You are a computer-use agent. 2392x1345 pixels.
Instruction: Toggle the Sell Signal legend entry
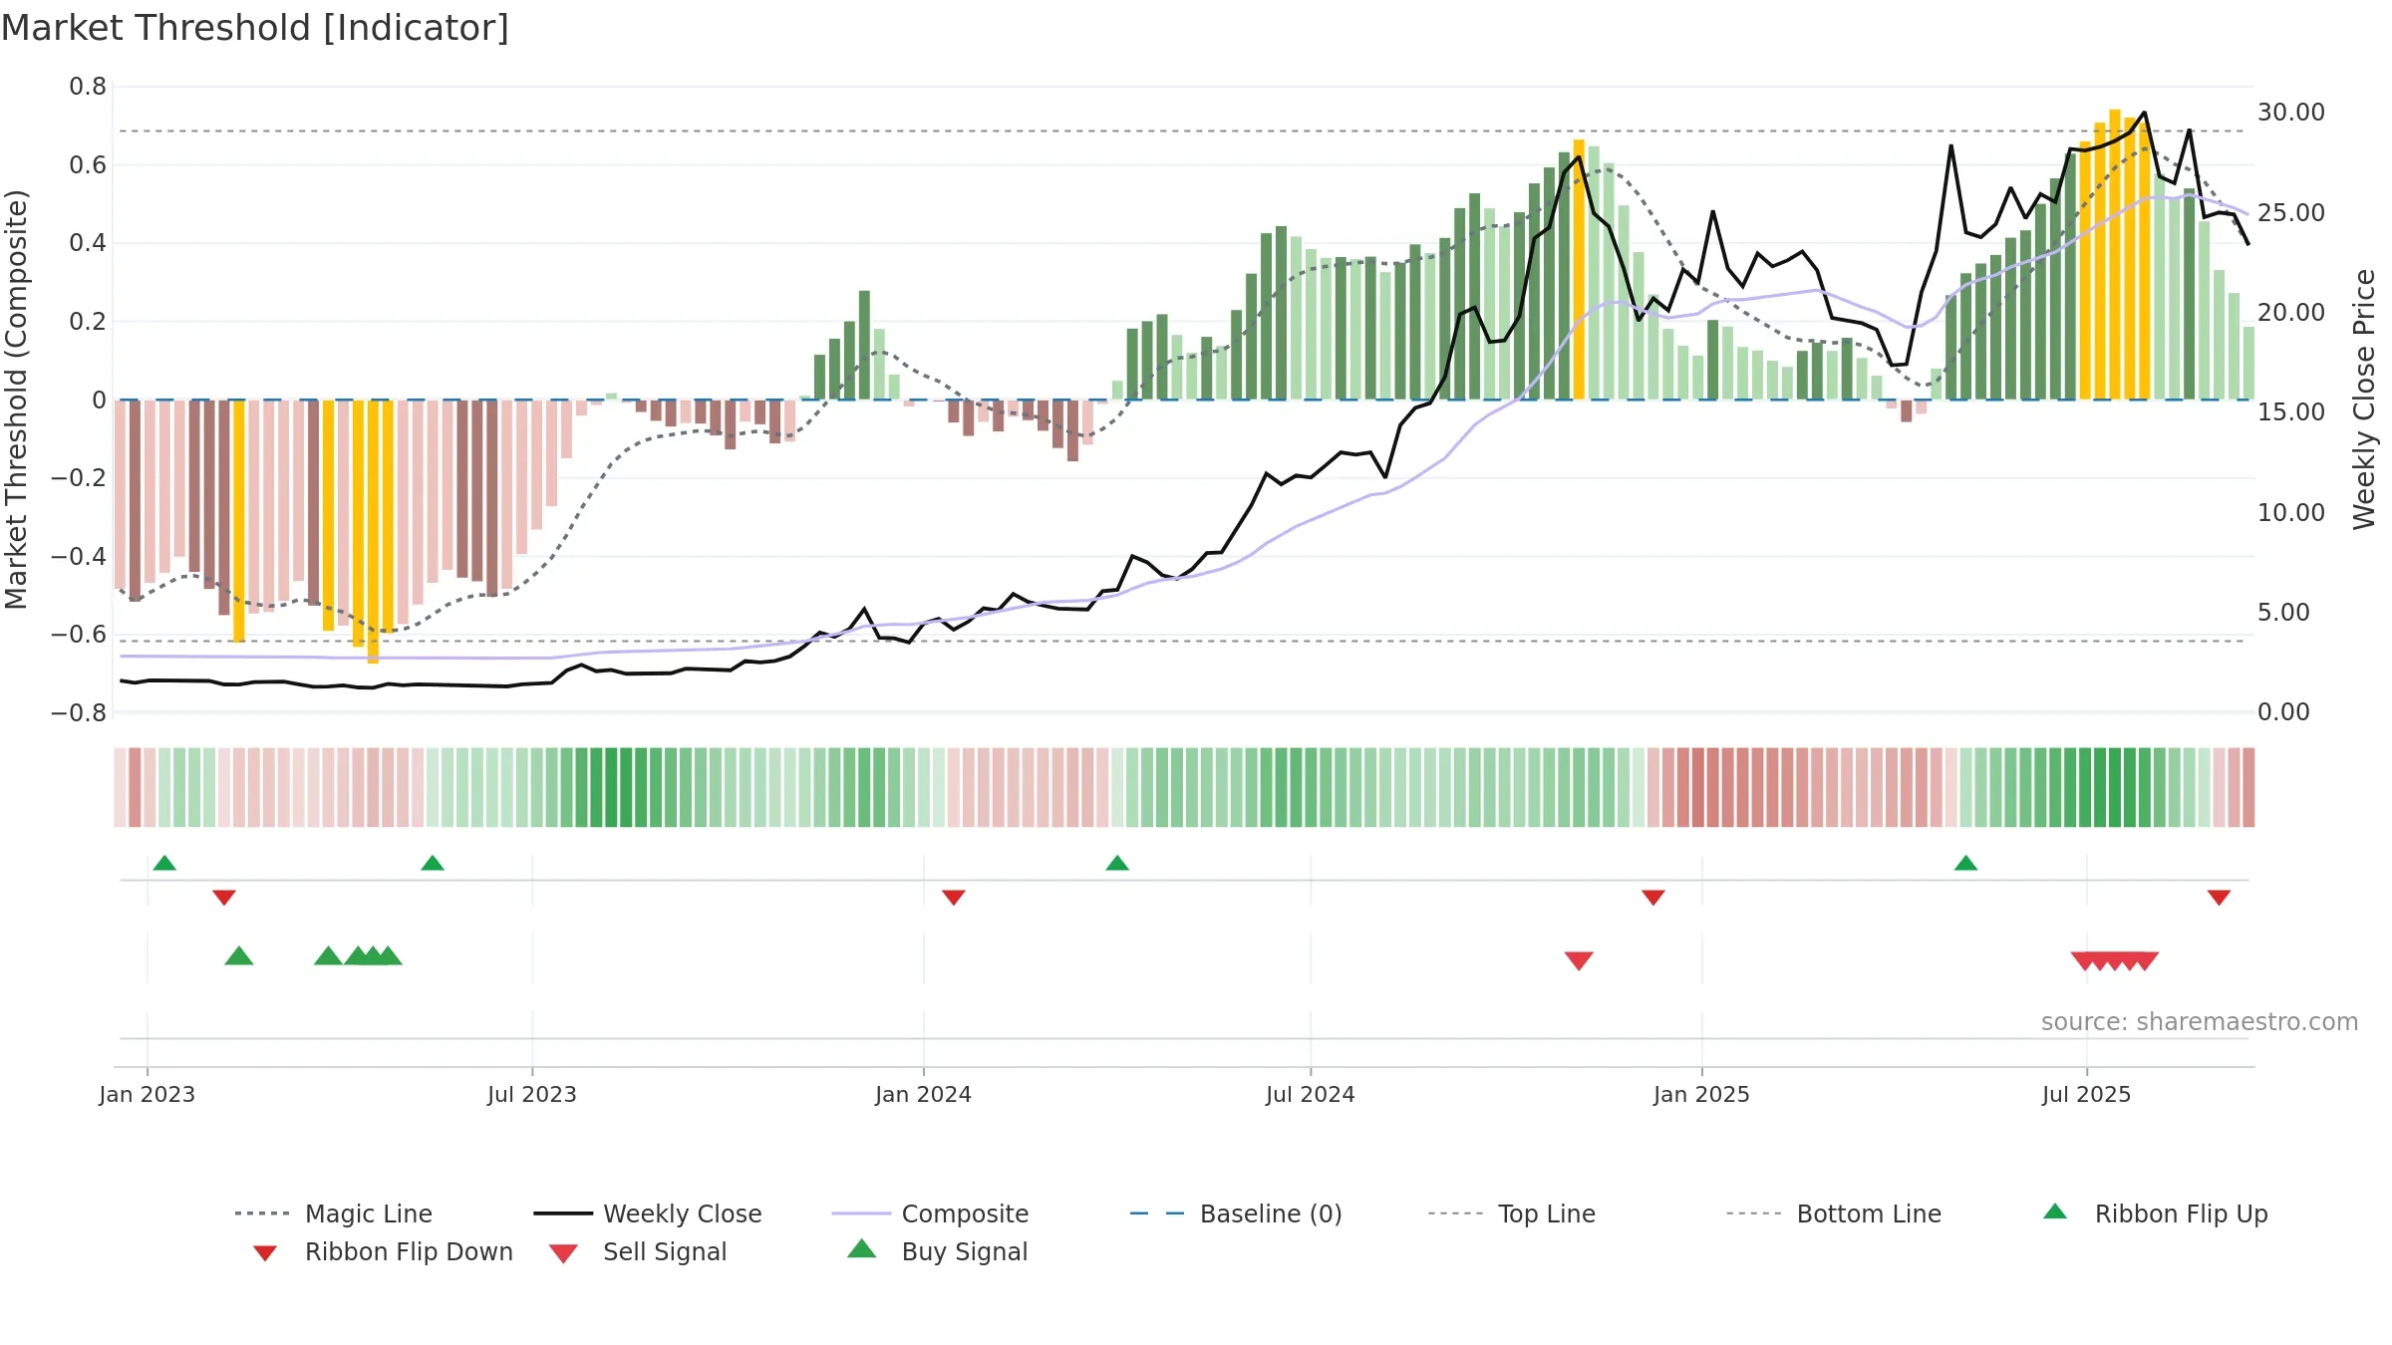click(638, 1251)
